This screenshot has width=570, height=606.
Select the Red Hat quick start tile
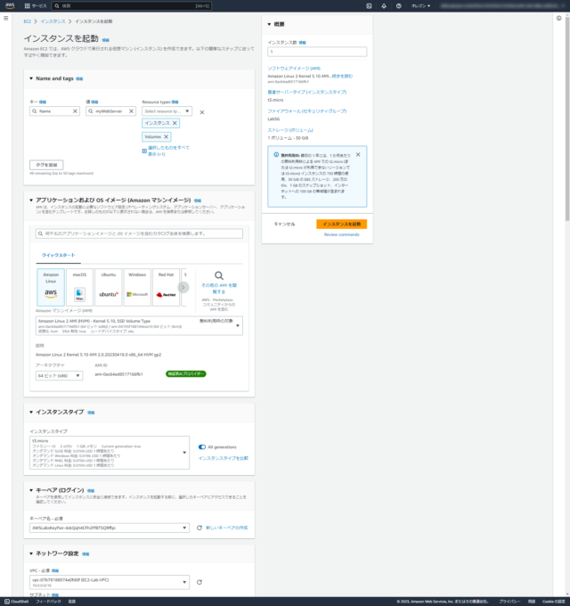(166, 287)
